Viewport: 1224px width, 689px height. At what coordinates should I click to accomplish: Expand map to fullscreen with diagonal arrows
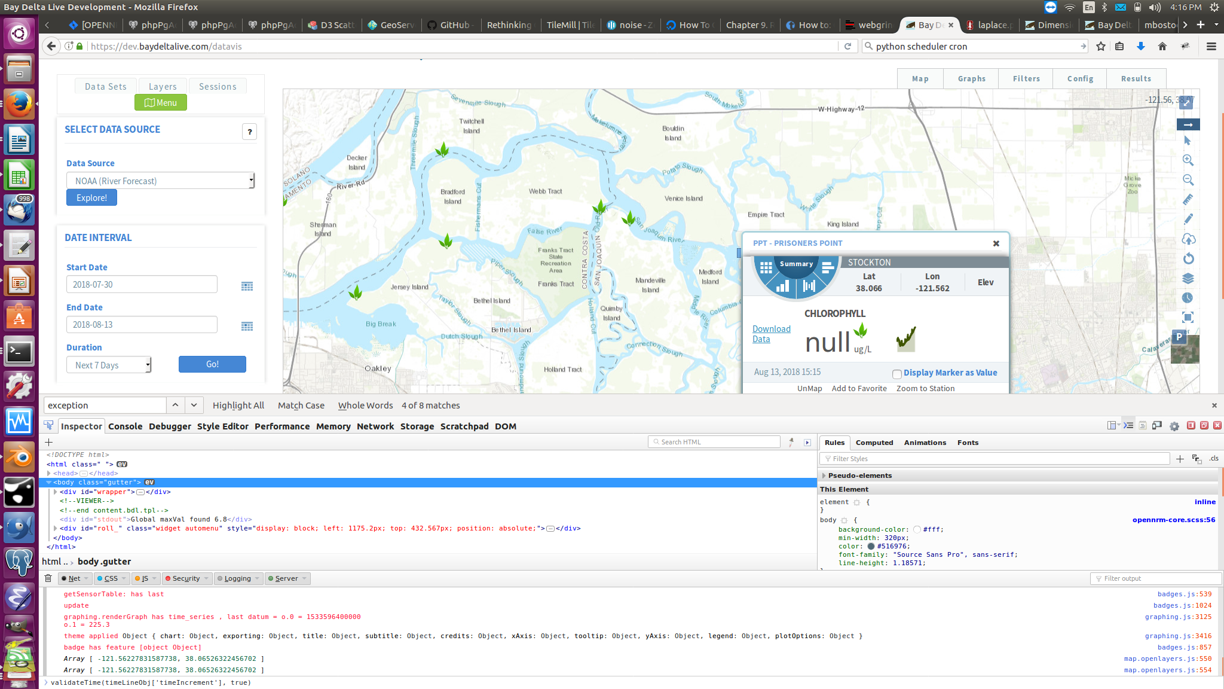(x=1187, y=103)
